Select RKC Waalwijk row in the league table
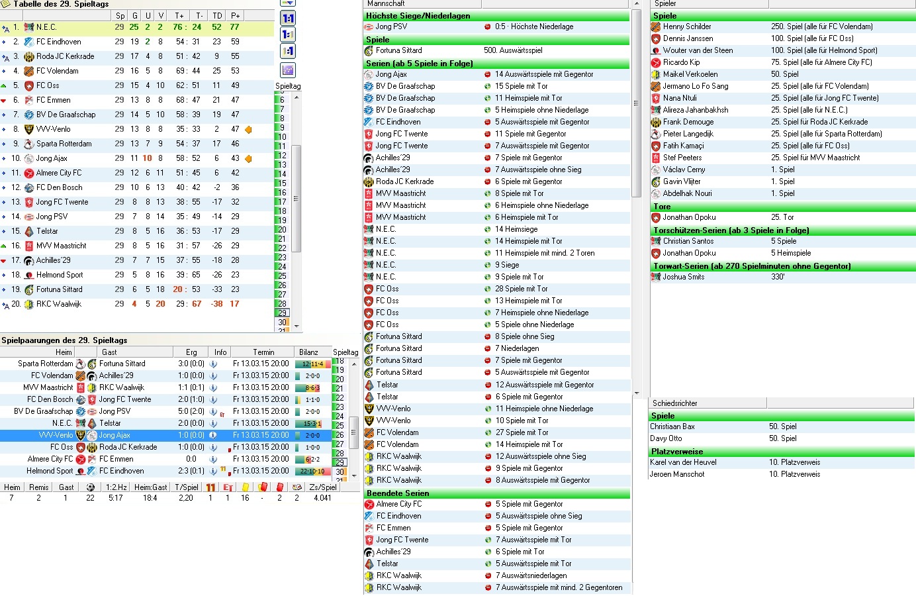The width and height of the screenshot is (916, 596). [x=137, y=304]
